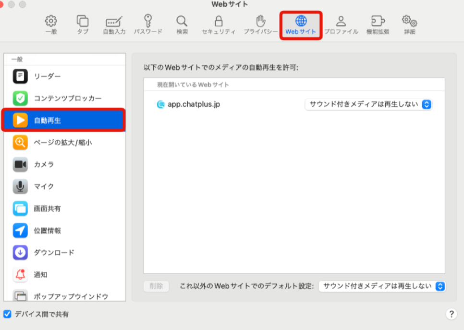The image size is (464, 330).
Task: Open the 詳細 advanced settings pane
Action: click(x=410, y=25)
